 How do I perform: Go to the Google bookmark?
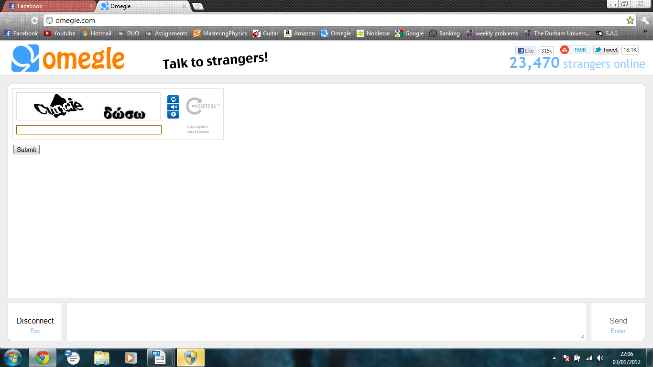point(409,33)
